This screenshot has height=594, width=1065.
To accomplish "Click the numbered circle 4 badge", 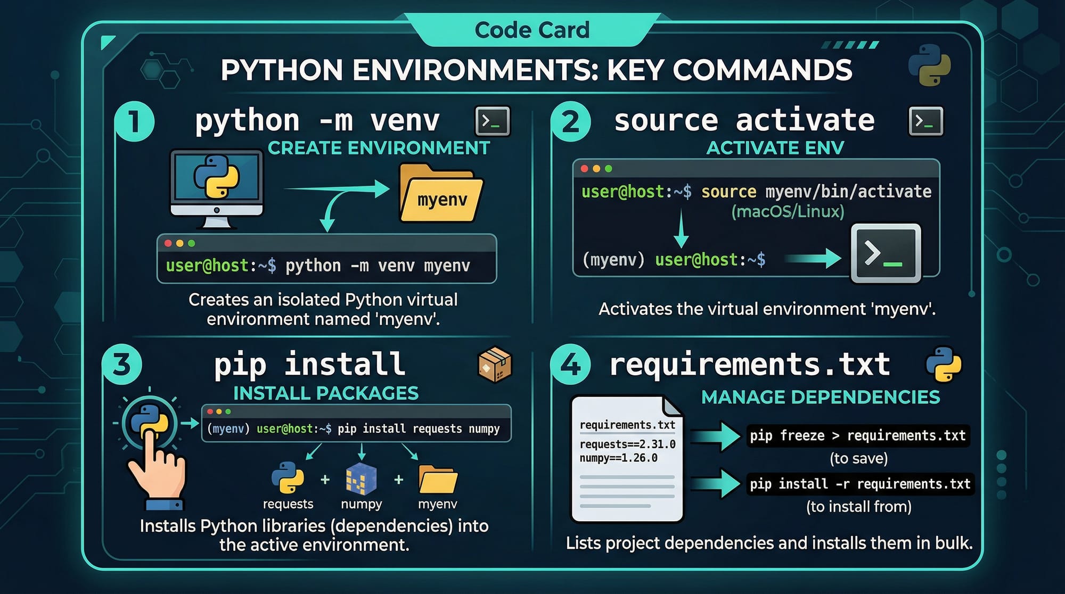I will pyautogui.click(x=570, y=365).
